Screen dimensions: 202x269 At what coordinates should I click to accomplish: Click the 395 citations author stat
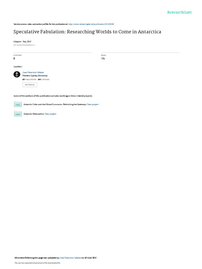pos(43,80)
